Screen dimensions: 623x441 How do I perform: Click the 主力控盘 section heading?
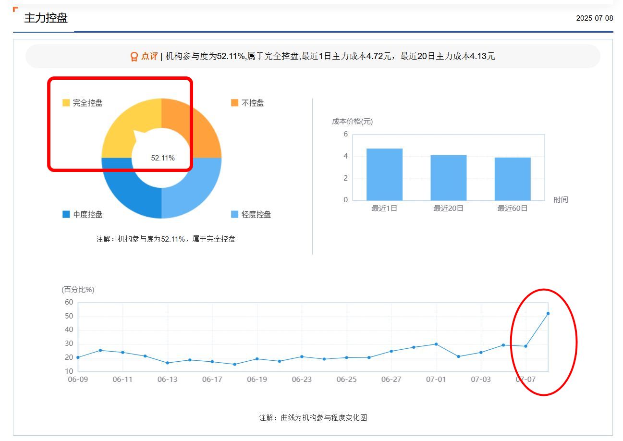coord(46,18)
